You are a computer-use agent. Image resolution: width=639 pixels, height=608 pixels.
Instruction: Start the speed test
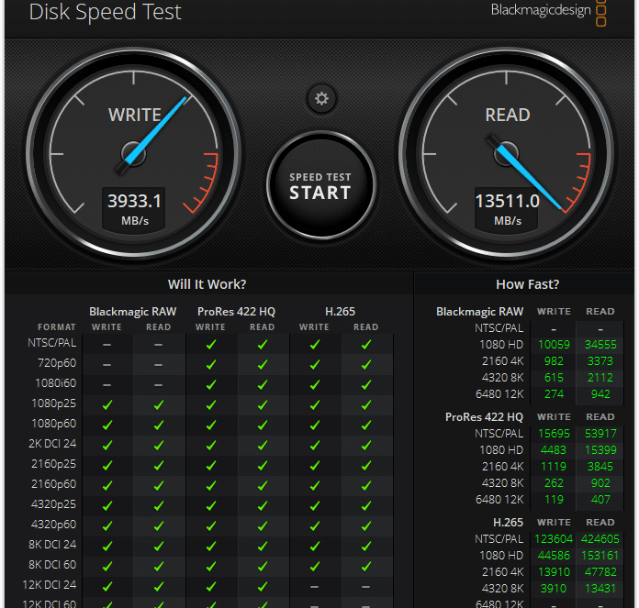click(320, 185)
